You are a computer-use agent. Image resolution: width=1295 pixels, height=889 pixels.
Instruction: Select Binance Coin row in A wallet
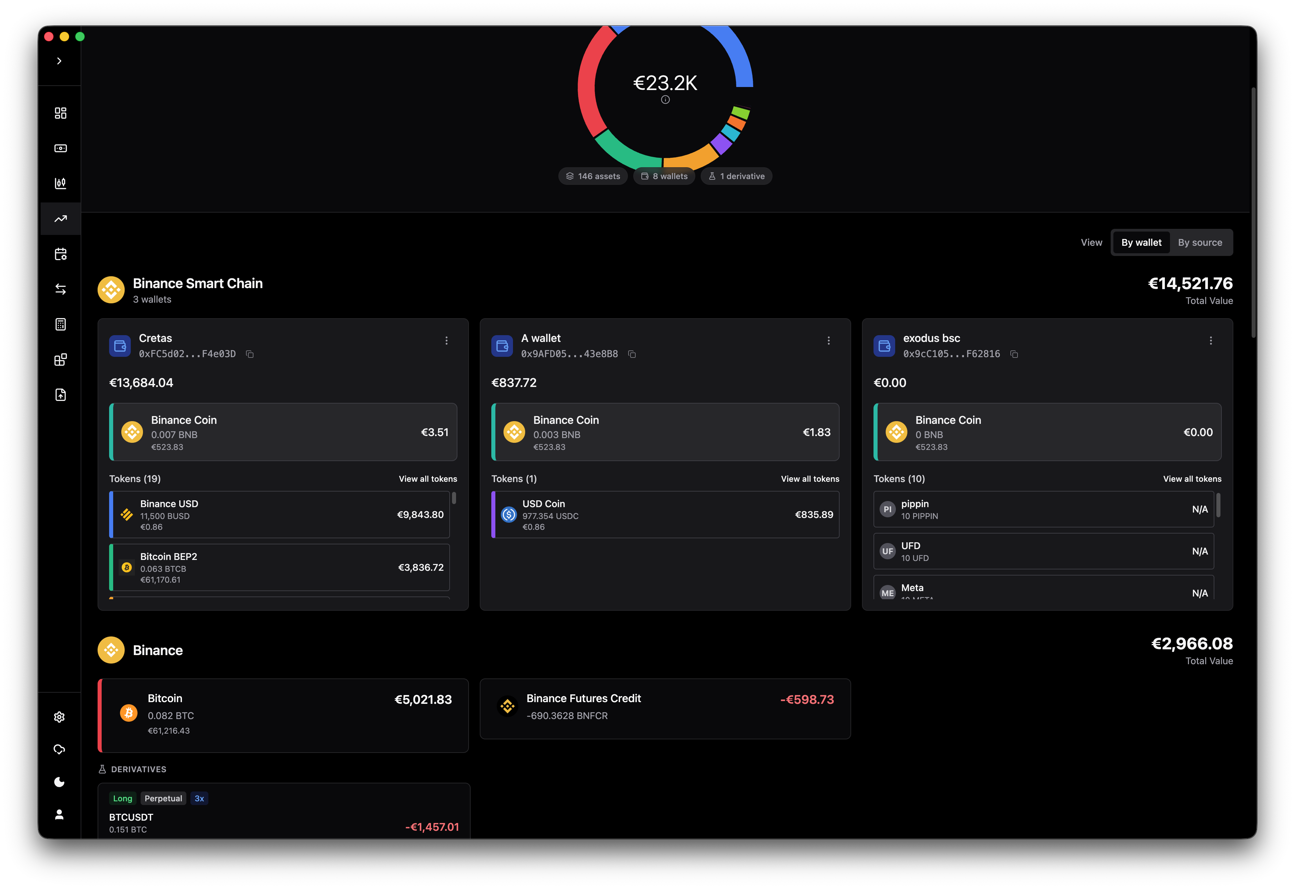coord(665,432)
